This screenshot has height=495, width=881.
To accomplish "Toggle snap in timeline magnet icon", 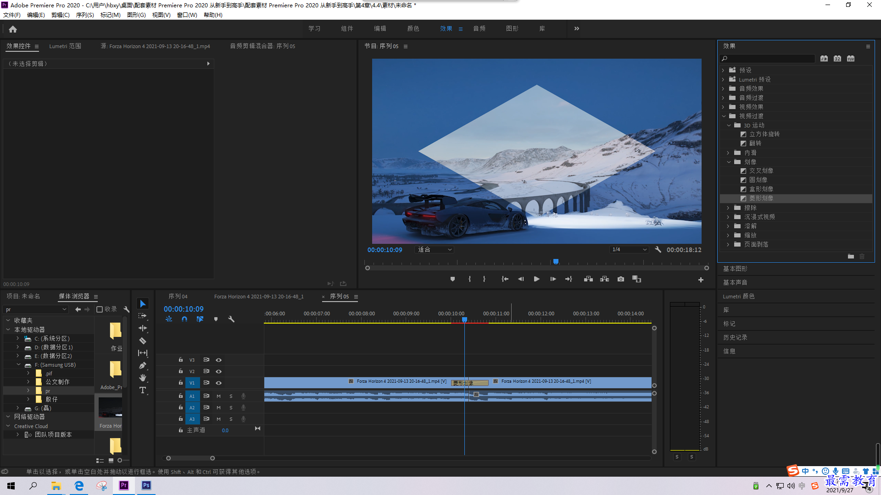I will [184, 319].
